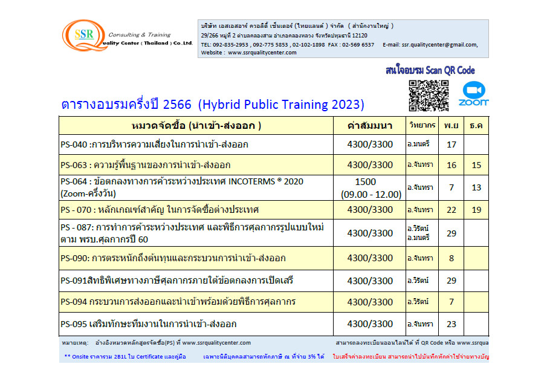This screenshot has width=547, height=390.
Task: Click the SSR Quality Center logo
Action: [x=128, y=36]
